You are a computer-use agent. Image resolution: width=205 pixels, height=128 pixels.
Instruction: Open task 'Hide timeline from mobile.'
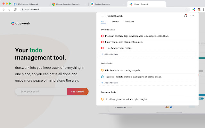click(119, 48)
